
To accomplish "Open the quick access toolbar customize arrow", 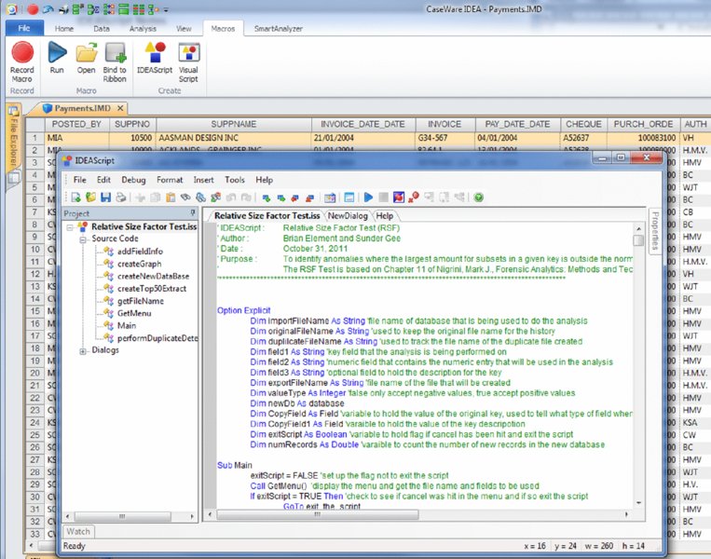I will (166, 9).
